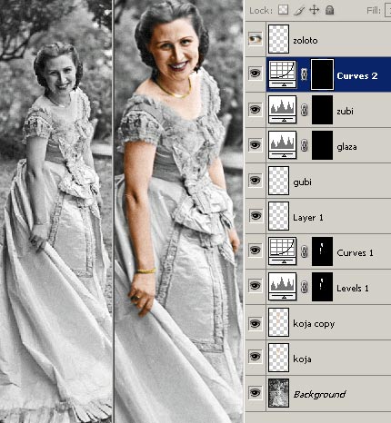391x423 pixels.
Task: Select the Curves 1 layer mask thumbnail
Action: pyautogui.click(x=322, y=251)
